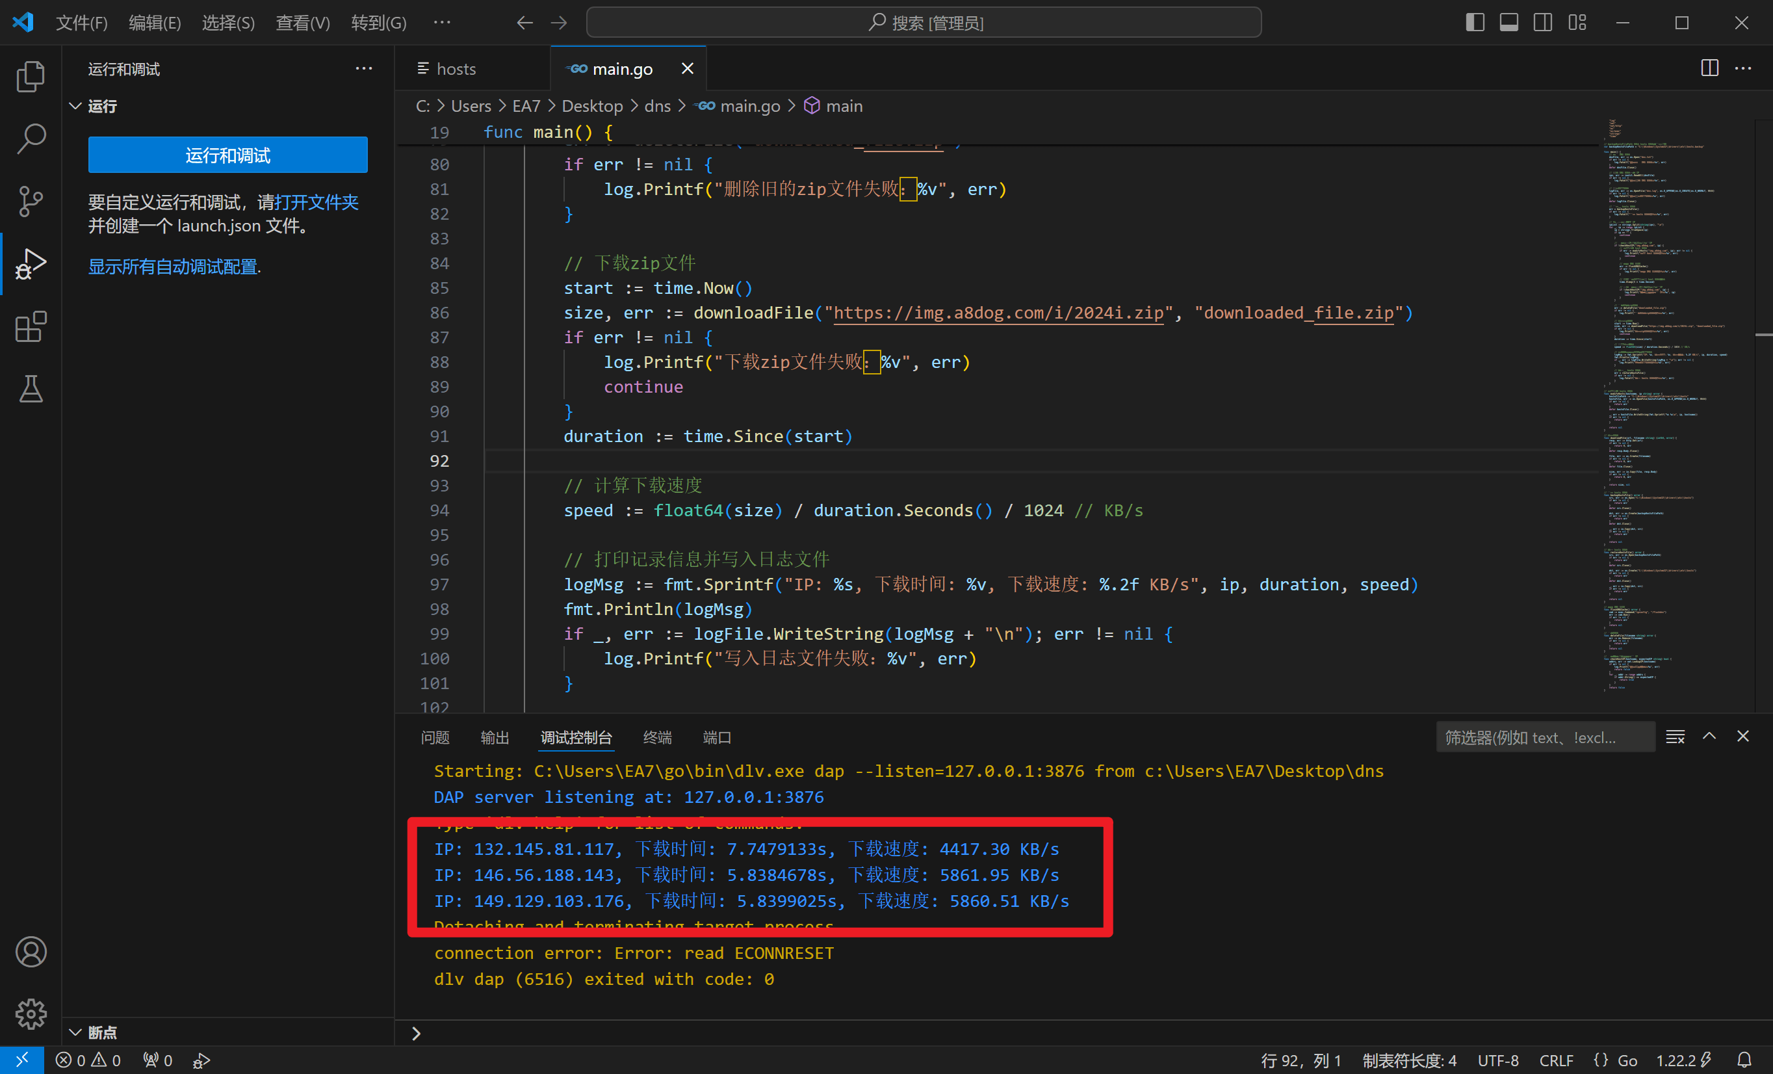Open the Source Control view
Image resolution: width=1773 pixels, height=1074 pixels.
30,201
